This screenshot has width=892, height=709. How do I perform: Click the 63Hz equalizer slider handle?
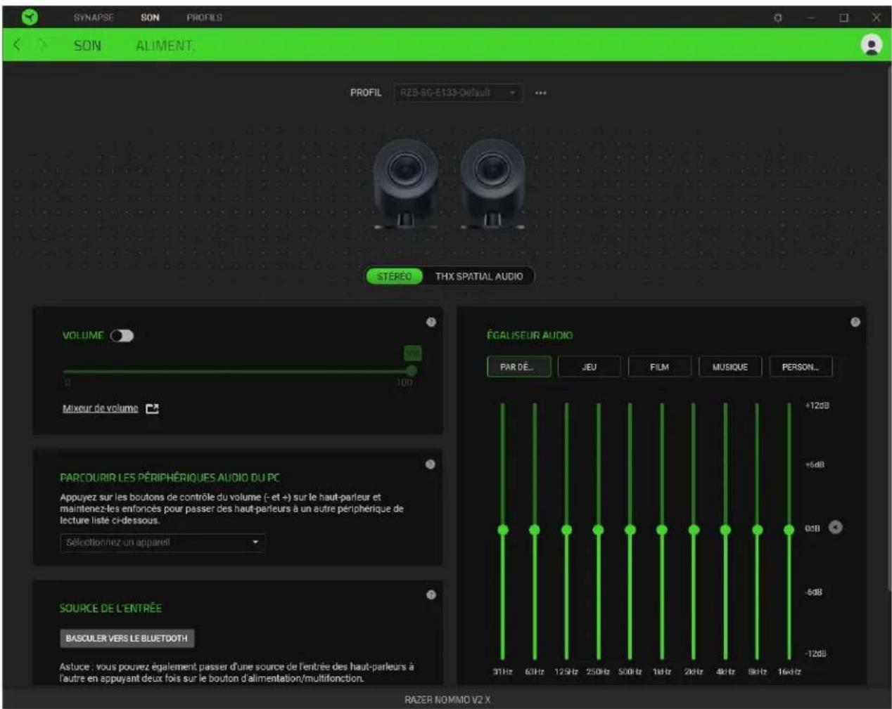point(534,529)
